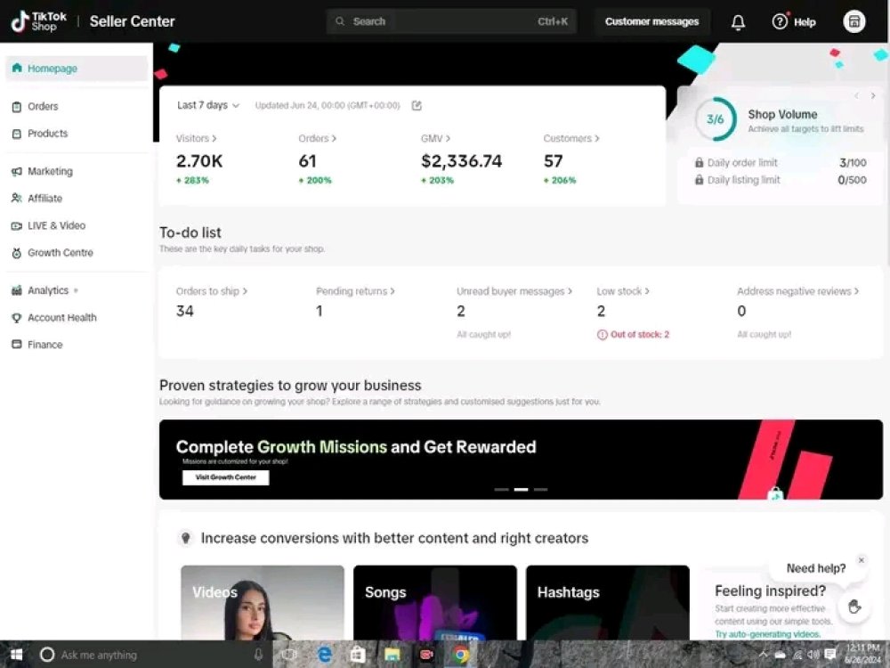Open the Orders metric chevron

point(334,139)
